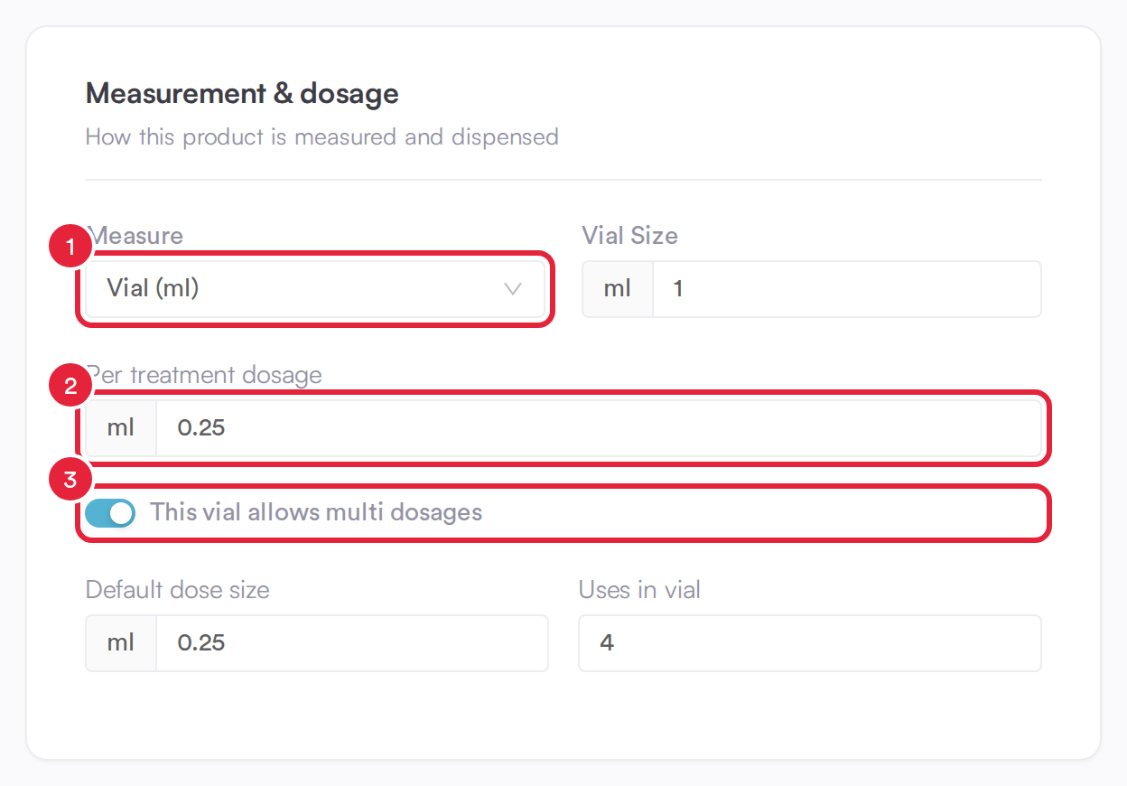Click the 'Measurement & dosage' heading
The height and width of the screenshot is (786, 1127).
pyautogui.click(x=242, y=94)
